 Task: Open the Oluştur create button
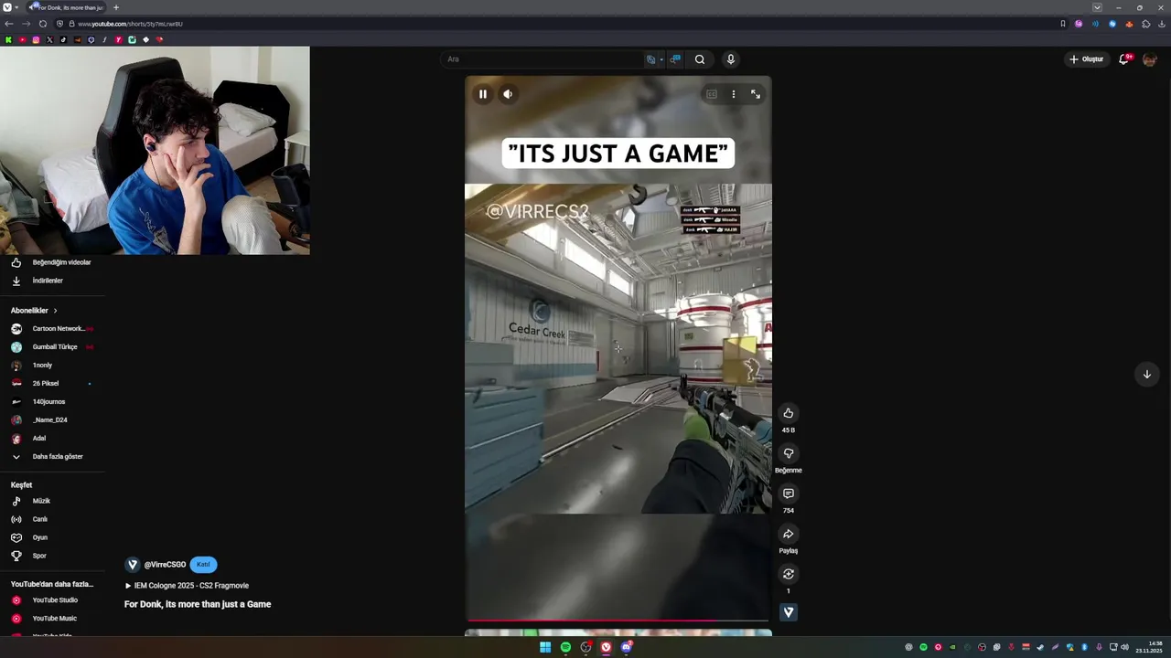point(1087,59)
